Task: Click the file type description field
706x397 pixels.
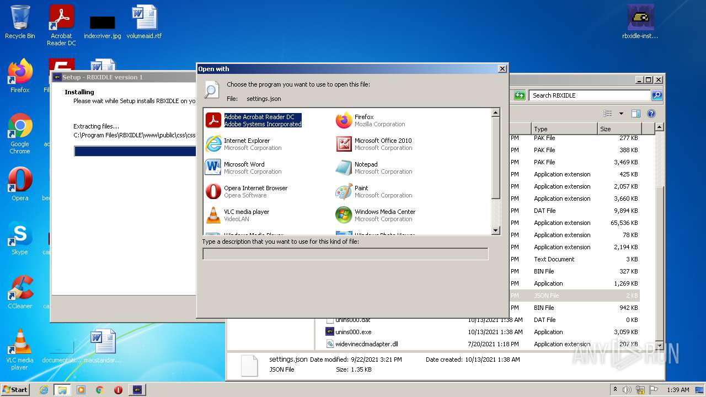Action: (345, 254)
